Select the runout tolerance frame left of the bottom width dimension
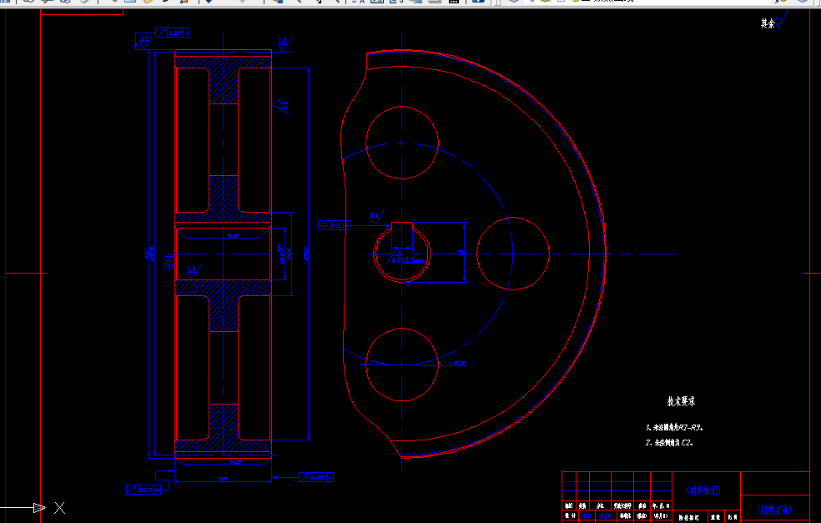Viewport: 821px width, 523px height. pyautogui.click(x=144, y=490)
